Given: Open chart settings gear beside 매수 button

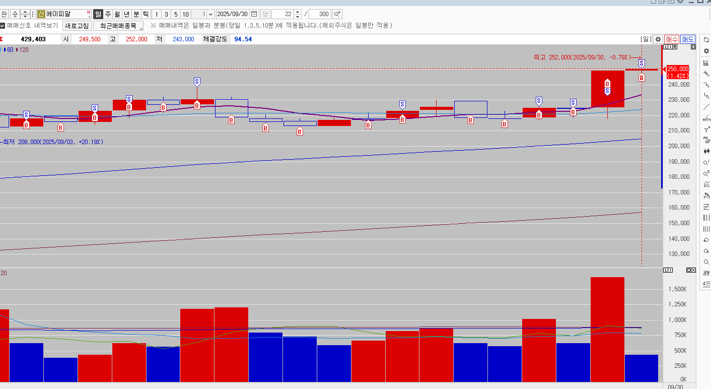Looking at the screenshot, I should [658, 39].
